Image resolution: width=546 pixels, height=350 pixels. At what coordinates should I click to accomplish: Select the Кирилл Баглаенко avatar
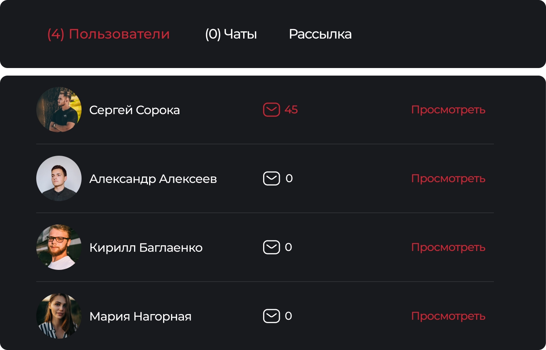click(x=59, y=247)
